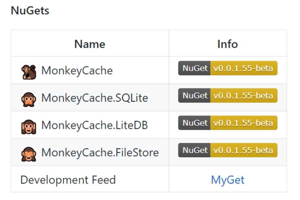Select the MonkeyCache.SQLite name text

tap(95, 97)
